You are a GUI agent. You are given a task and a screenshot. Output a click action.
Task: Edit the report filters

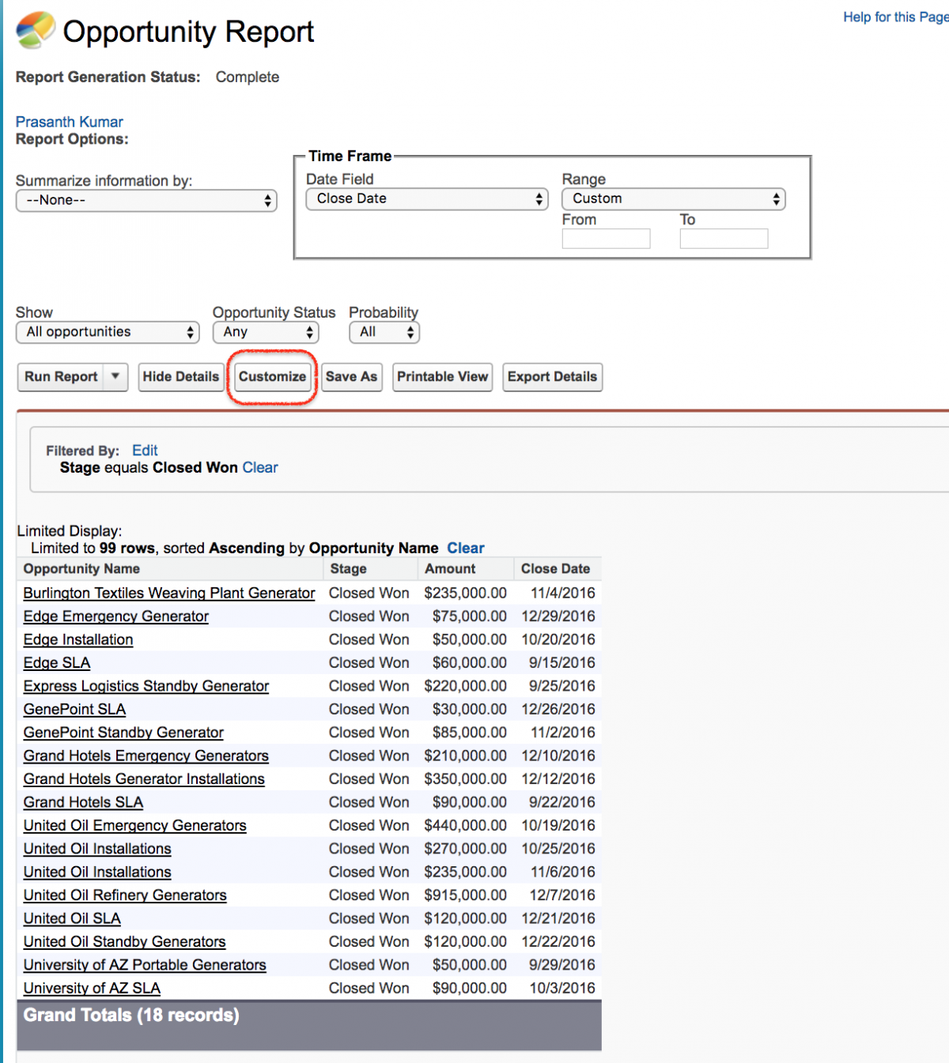coord(145,450)
